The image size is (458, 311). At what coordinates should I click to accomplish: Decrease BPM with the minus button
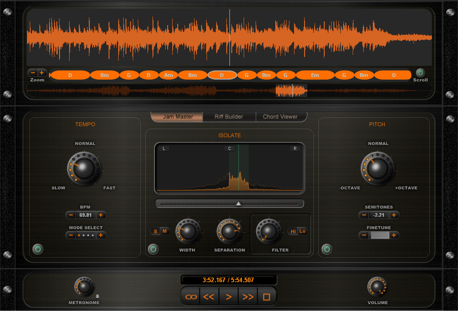71,215
